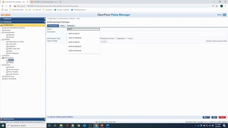Choose DUR-CX-Webauth autocomplete suggestion

coord(83,38)
